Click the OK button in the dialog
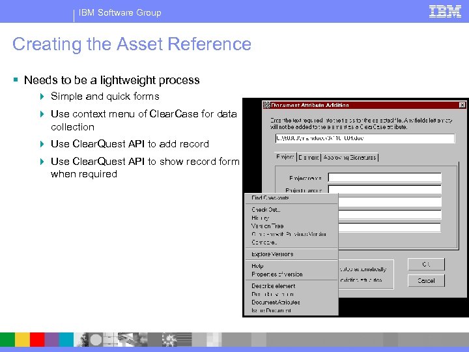469x352 pixels. [426, 264]
